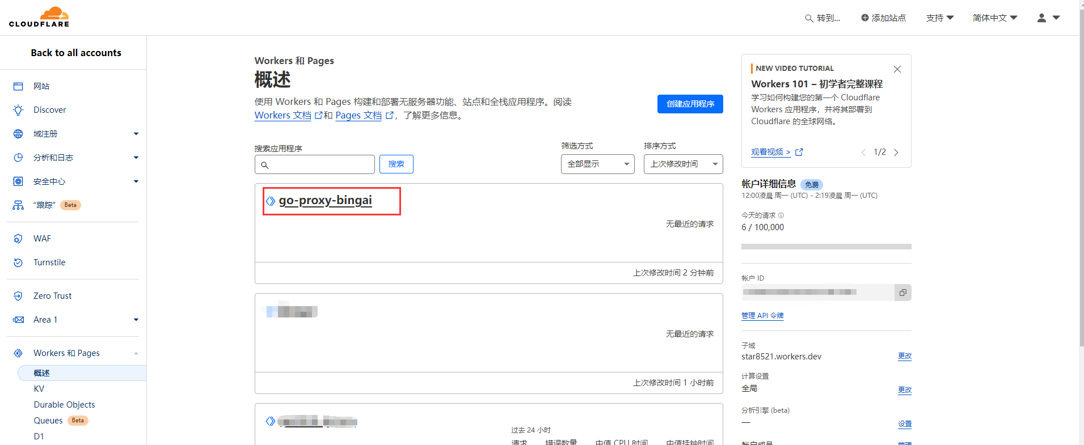
Task: Collapse the Workers 和 Pages sidebar section
Action: 136,353
